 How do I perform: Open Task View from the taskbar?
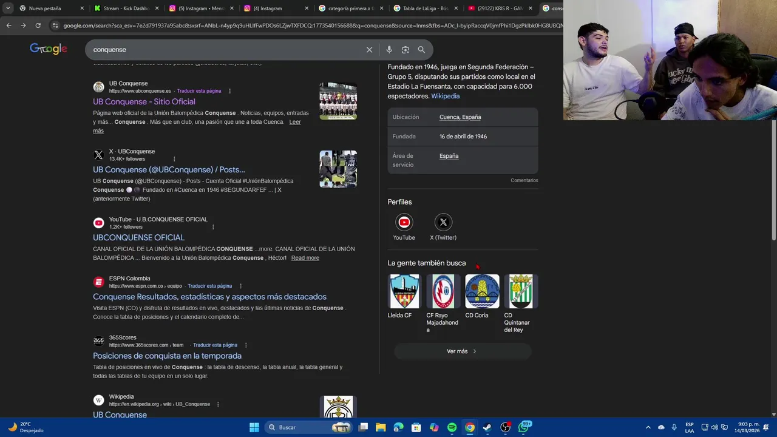coord(363,427)
